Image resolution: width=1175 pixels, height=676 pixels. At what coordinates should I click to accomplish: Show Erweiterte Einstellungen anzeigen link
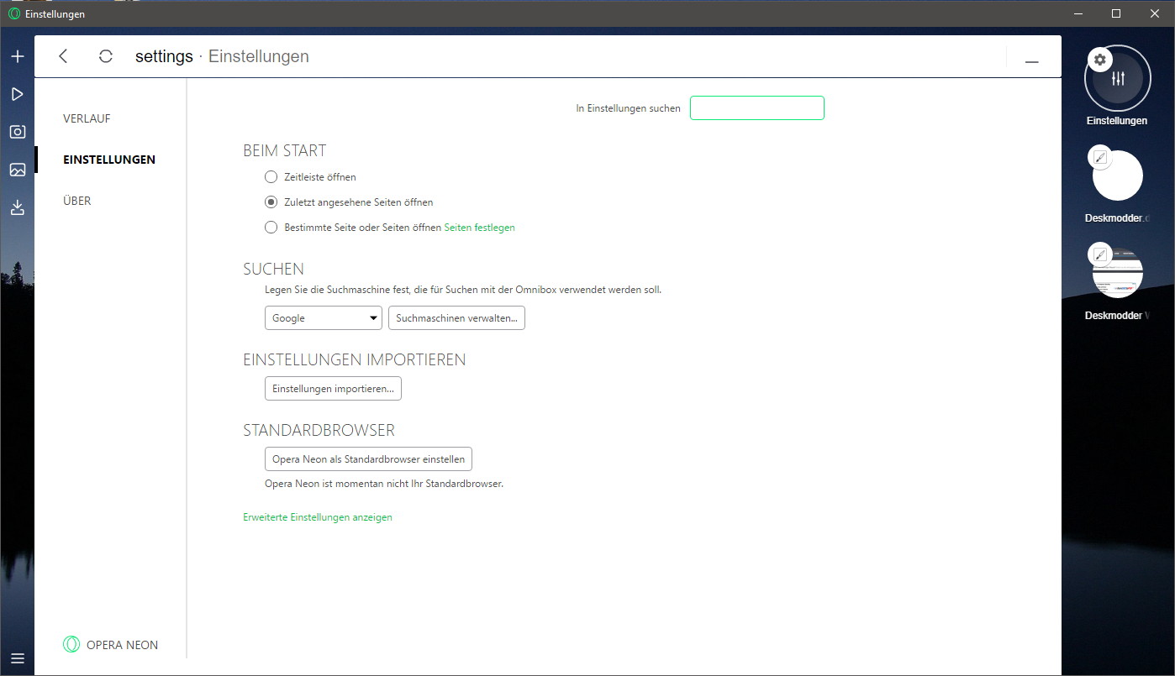318,517
